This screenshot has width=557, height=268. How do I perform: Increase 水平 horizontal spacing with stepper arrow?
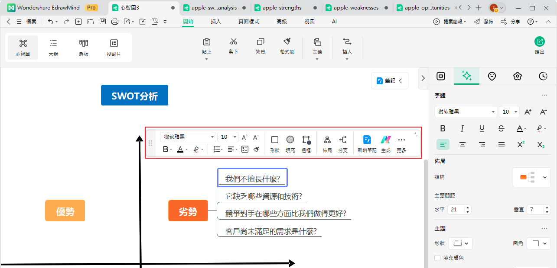point(468,207)
